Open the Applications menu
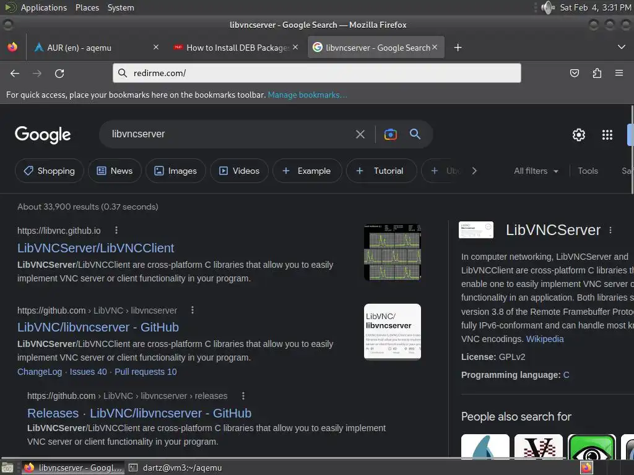634x475 pixels. 44,7
